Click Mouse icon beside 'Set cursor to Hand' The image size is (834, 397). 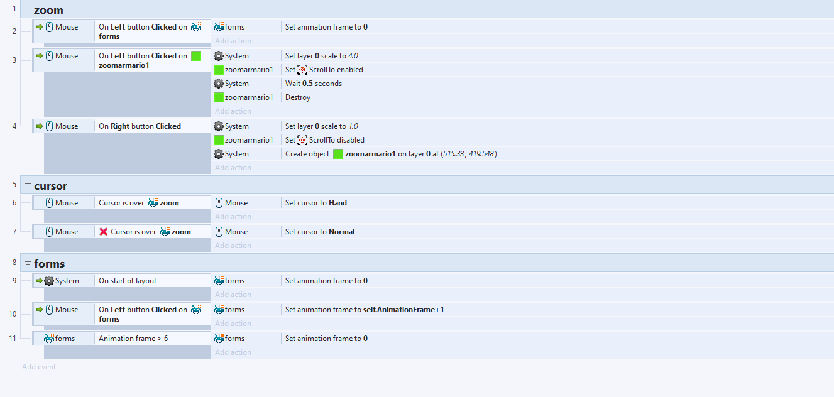point(219,203)
